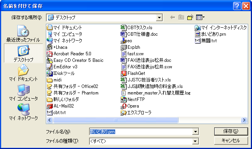
Task: Select マイ コンピュータ in the places bar
Action: (24, 93)
